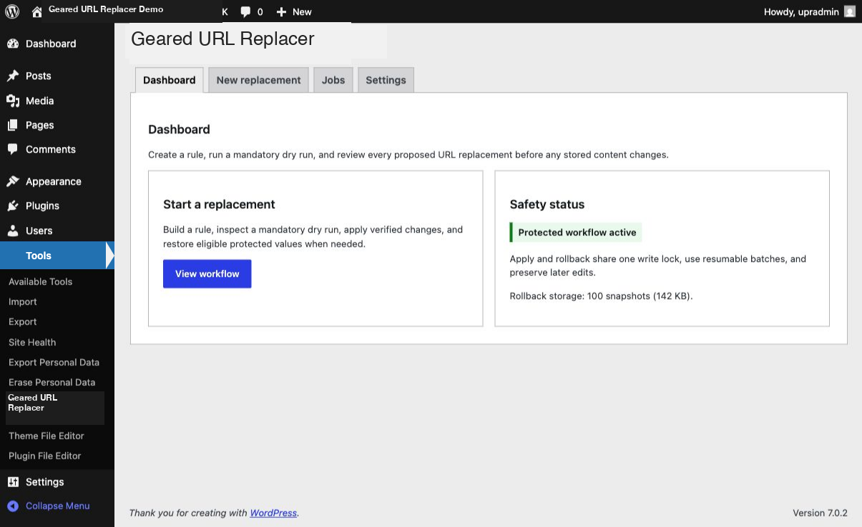Viewport: 862px width, 527px height.
Task: Open Available Tools submenu item
Action: point(40,281)
